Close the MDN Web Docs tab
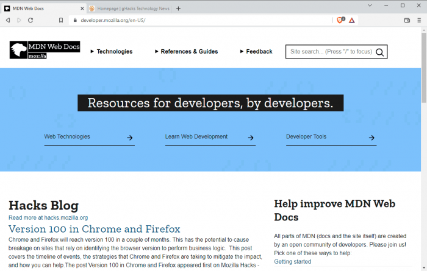427x271 pixels. point(81,9)
